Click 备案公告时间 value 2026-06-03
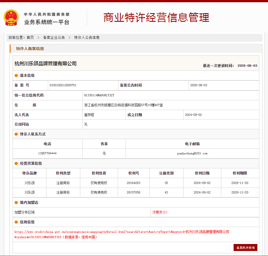 [x=199, y=85]
